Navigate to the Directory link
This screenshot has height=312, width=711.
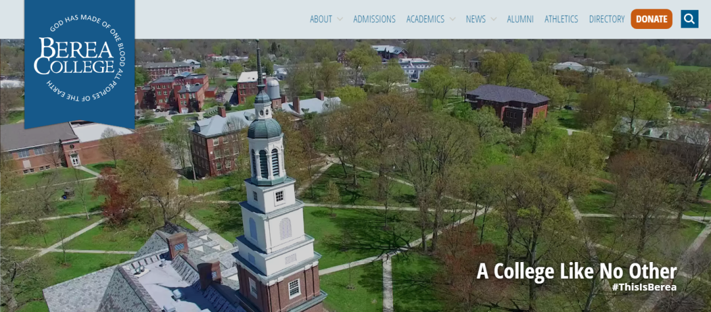[606, 19]
